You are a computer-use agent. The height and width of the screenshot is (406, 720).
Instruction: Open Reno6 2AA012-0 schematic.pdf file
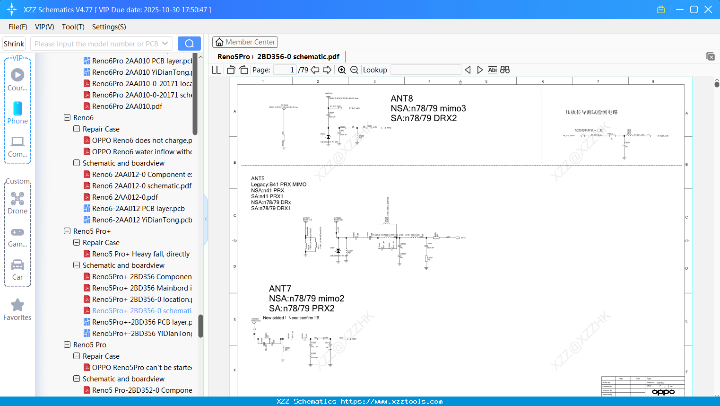(141, 185)
